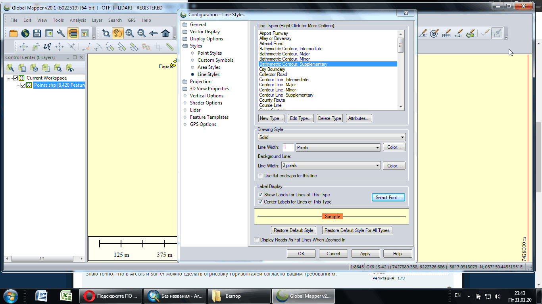Viewport: 542px width, 304px height.
Task: Click the Open Data File folder icon
Action: click(13, 34)
